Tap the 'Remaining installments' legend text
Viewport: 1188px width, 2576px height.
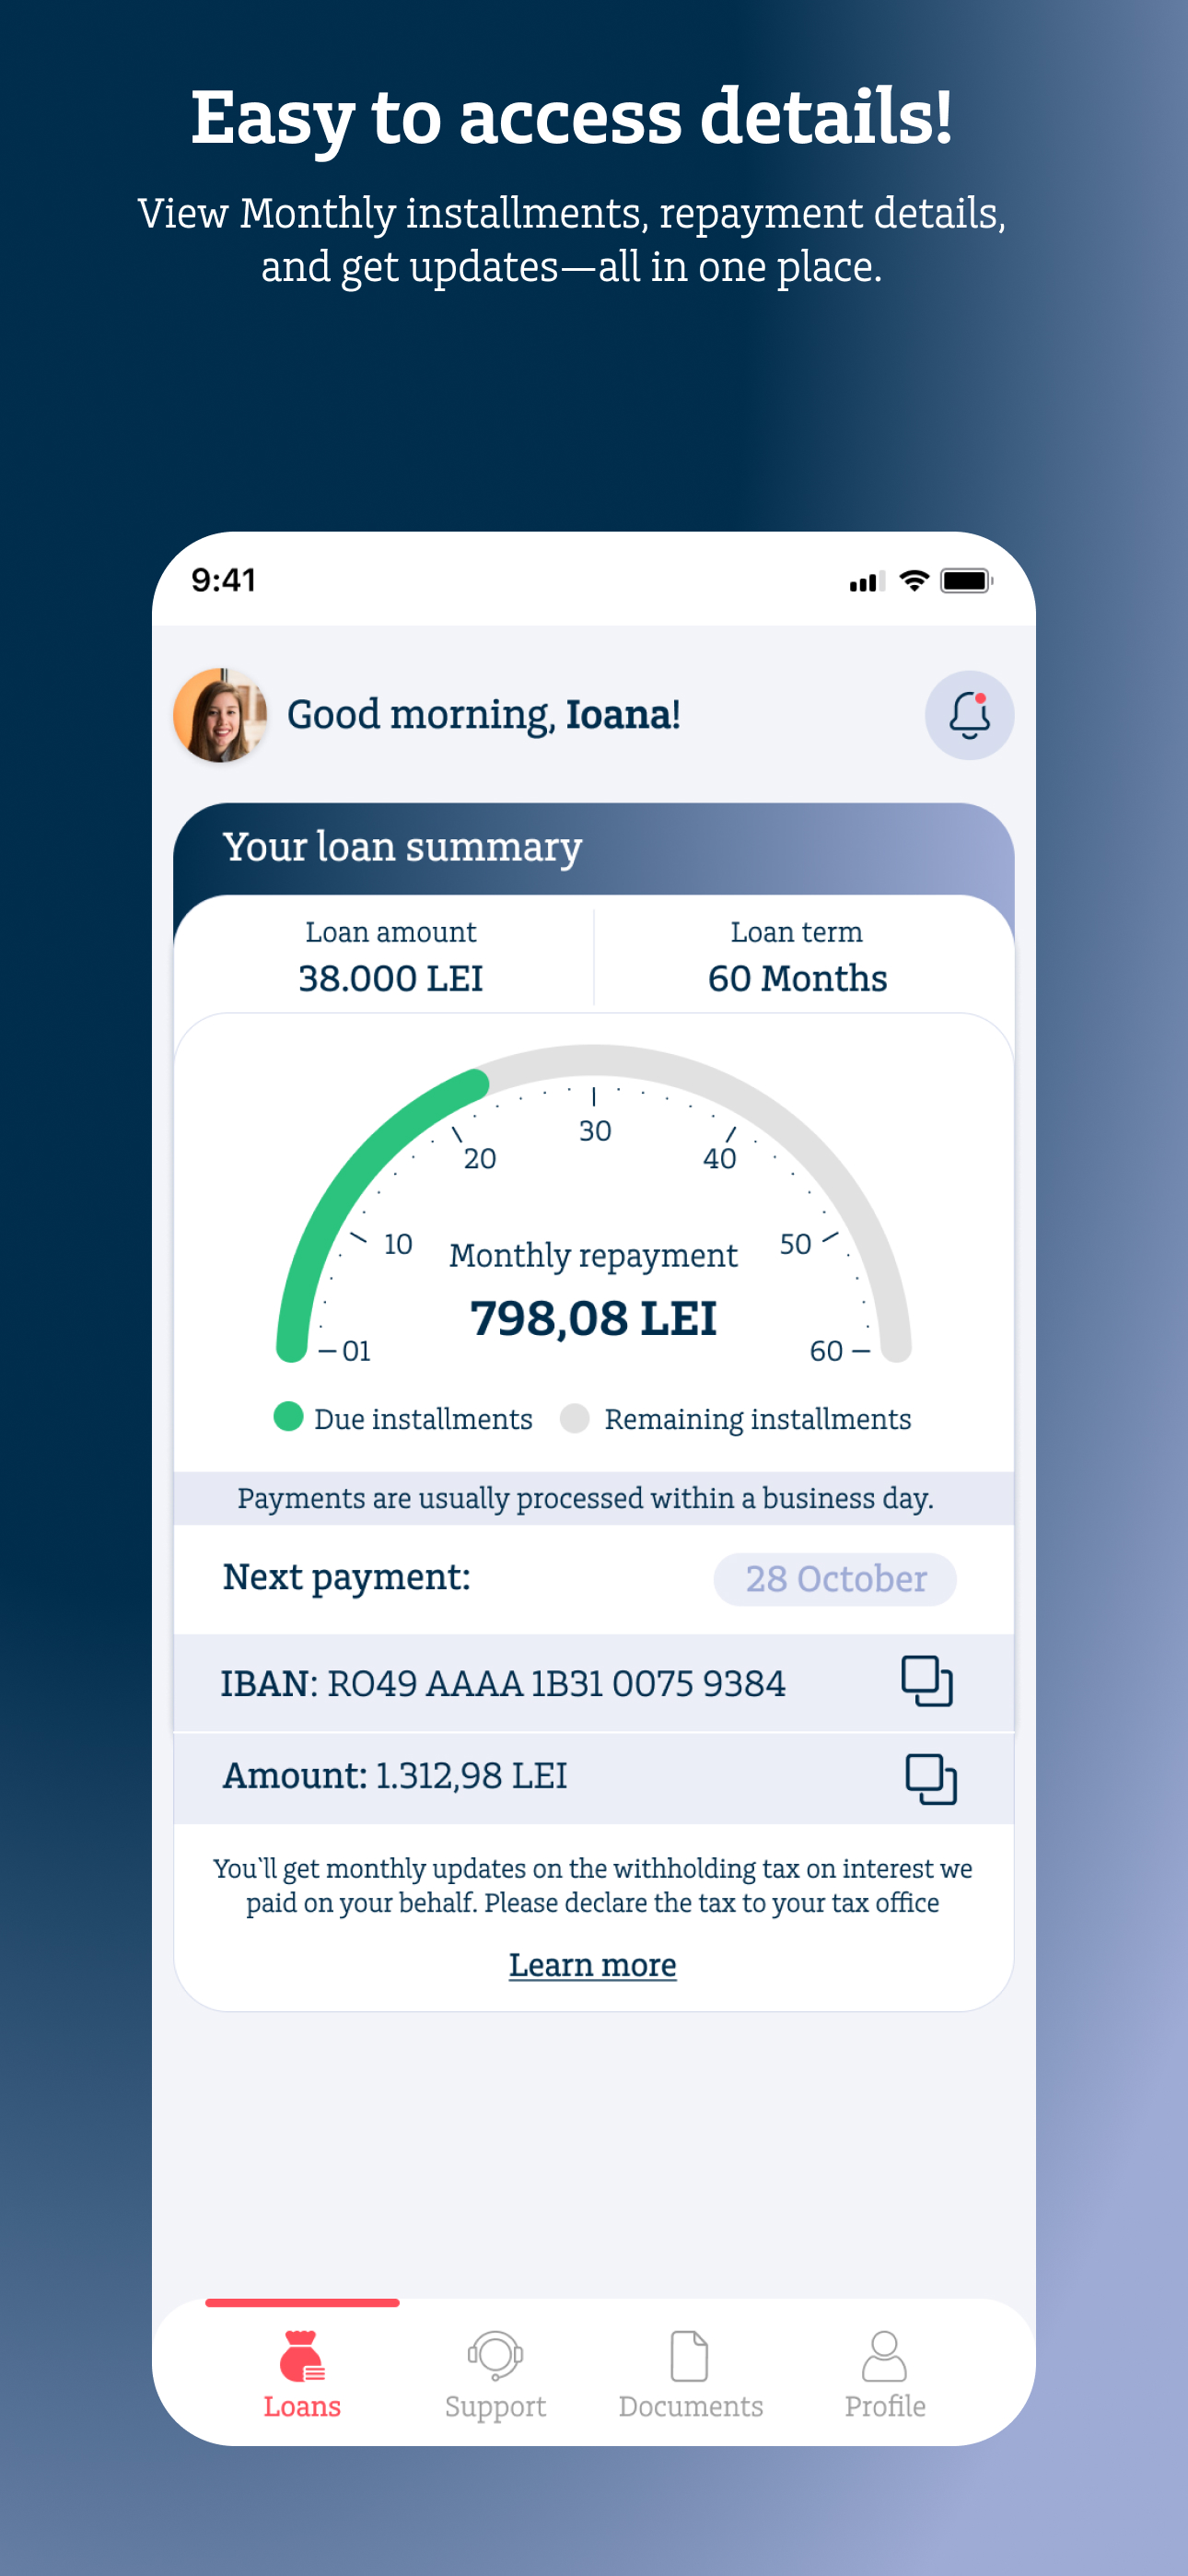758,1419
